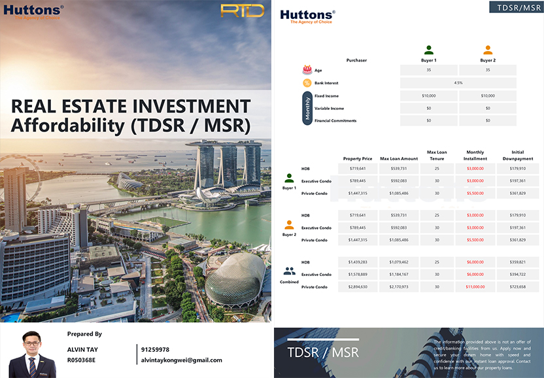
Task: Click the Combined Executive Condo downpayment $394,722
Action: 518,274
